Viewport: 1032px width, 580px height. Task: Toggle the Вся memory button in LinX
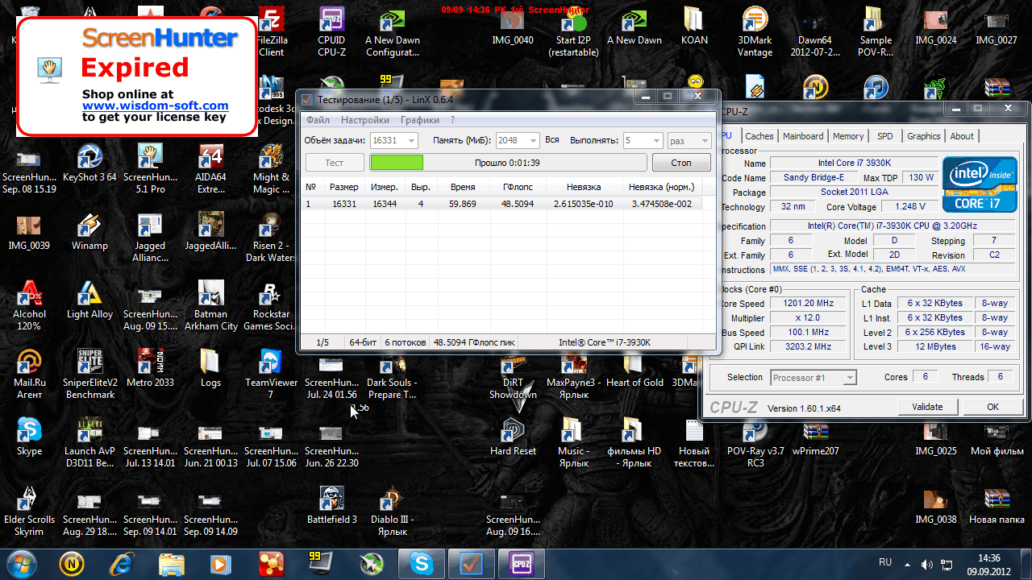[x=552, y=140]
